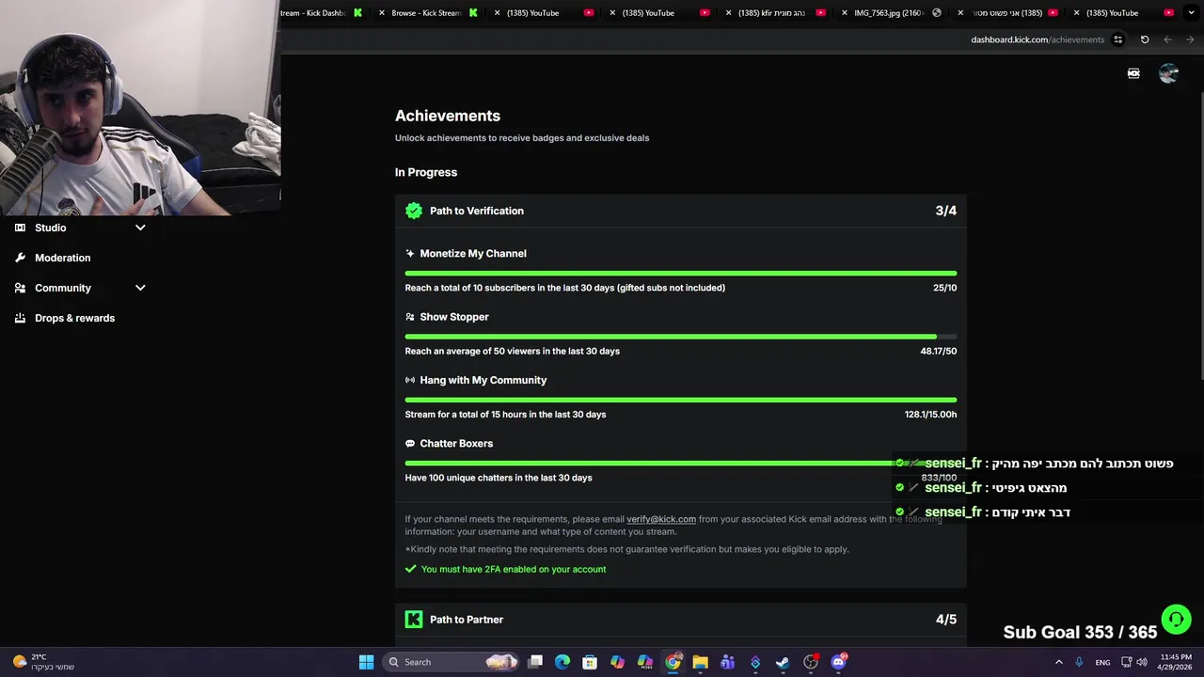Open the browser tab list chevron

(1191, 13)
